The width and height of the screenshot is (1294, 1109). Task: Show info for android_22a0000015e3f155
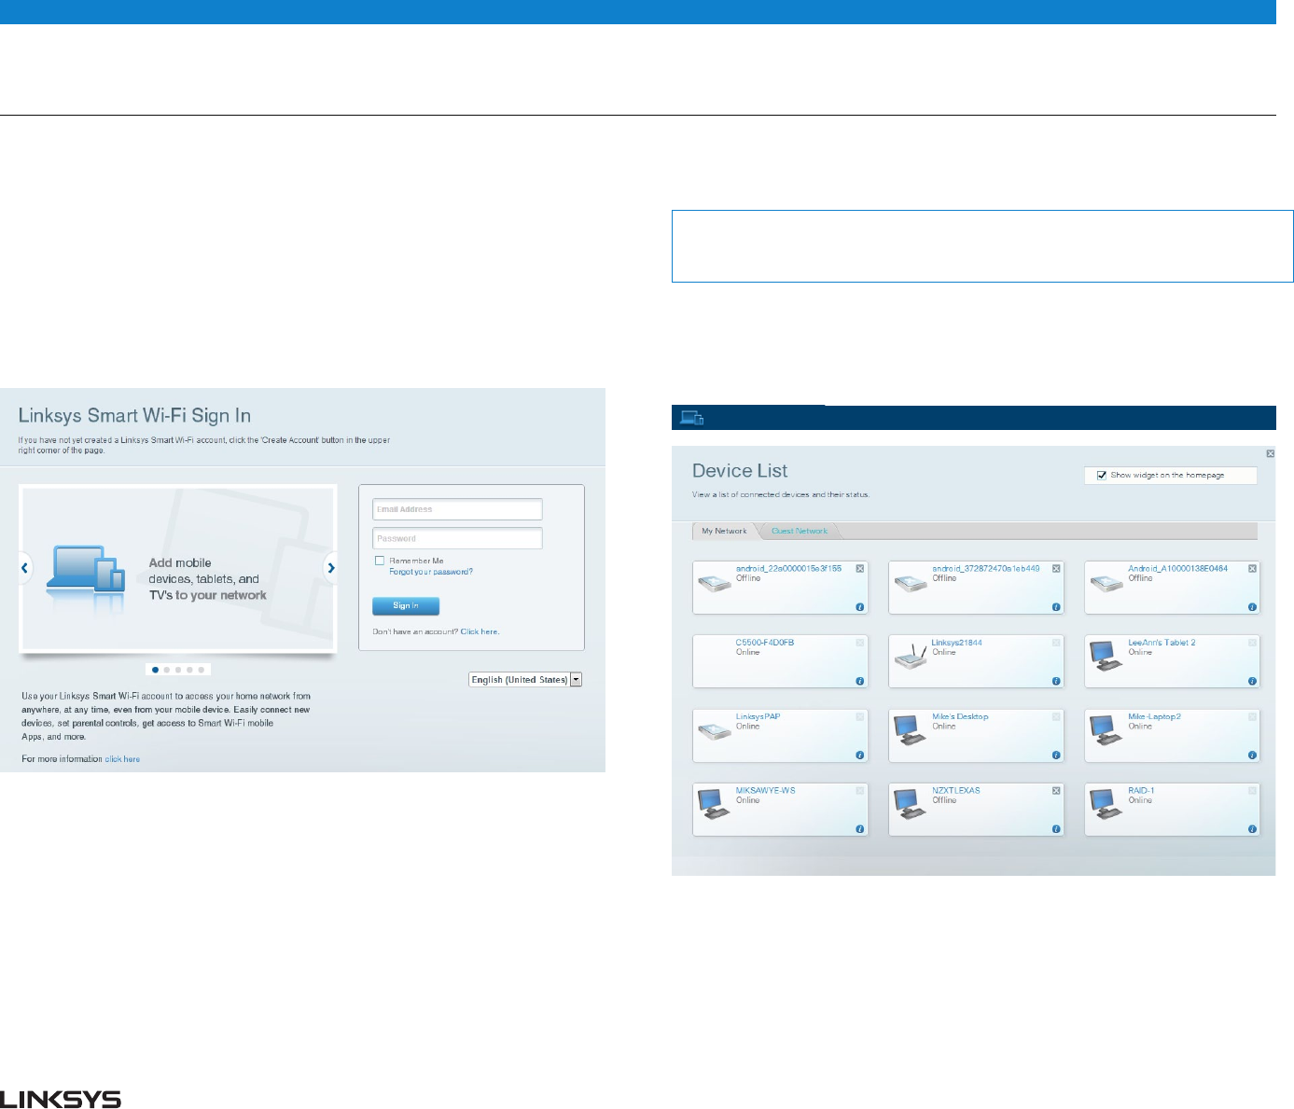pyautogui.click(x=860, y=607)
